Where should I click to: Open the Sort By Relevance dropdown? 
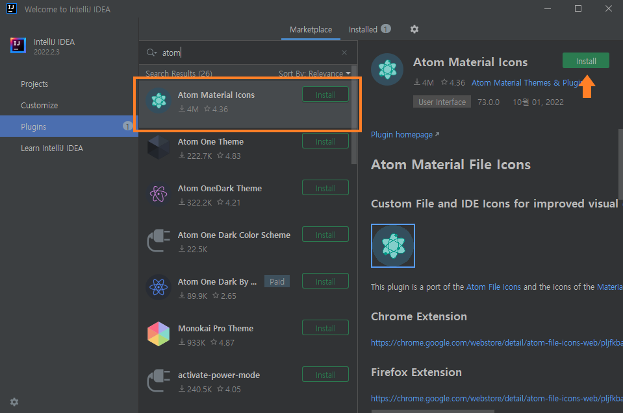click(x=314, y=73)
